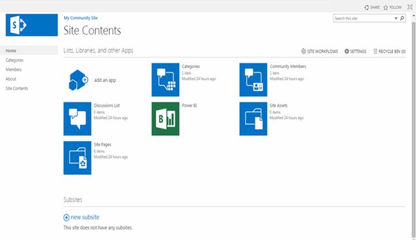
Task: Open the Site Assets library icon
Action: click(x=253, y=119)
